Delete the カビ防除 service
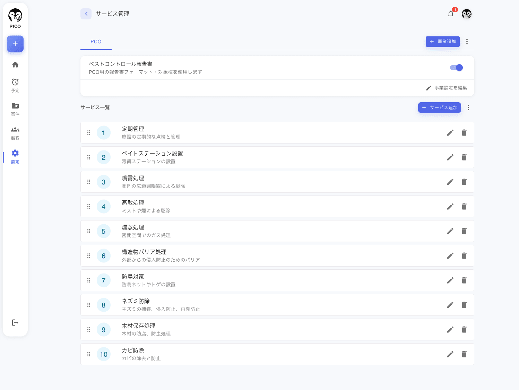Screen dimensions: 519x390 coord(464,354)
